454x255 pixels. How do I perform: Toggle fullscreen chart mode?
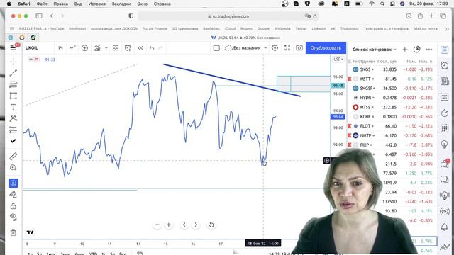[x=287, y=48]
